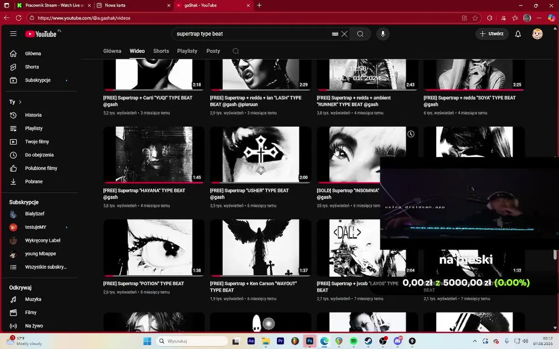Open the notifications bell

coord(518,34)
